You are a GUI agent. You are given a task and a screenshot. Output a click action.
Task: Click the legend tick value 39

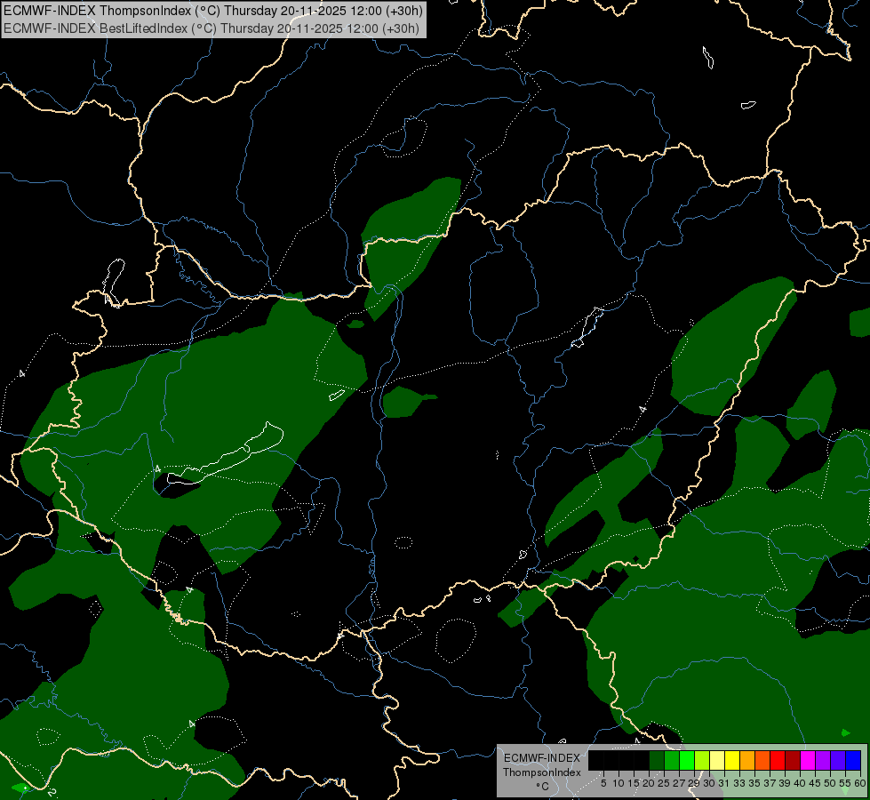click(x=785, y=783)
